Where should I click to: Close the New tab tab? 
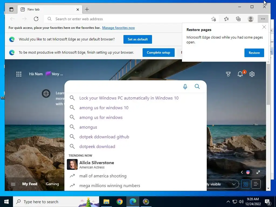click(x=78, y=9)
